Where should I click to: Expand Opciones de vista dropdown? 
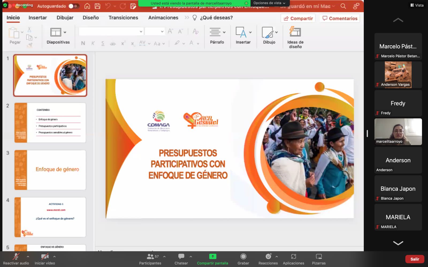point(269,3)
